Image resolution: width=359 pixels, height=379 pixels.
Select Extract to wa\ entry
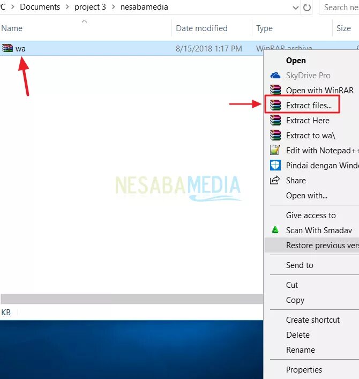click(x=312, y=135)
